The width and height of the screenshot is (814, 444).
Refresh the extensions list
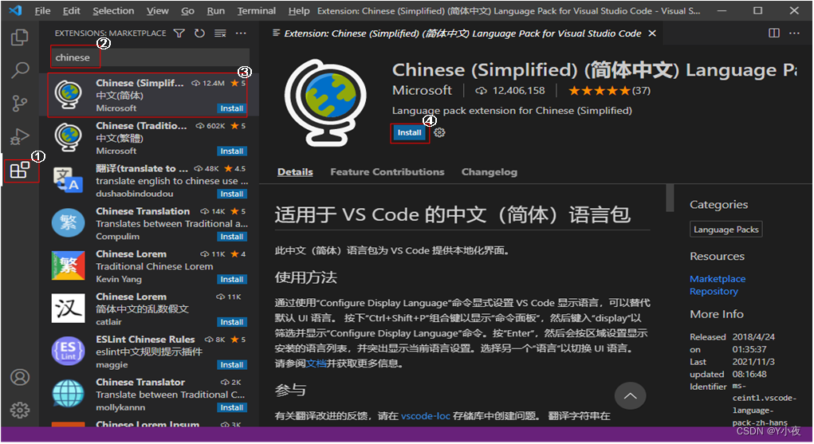point(199,33)
